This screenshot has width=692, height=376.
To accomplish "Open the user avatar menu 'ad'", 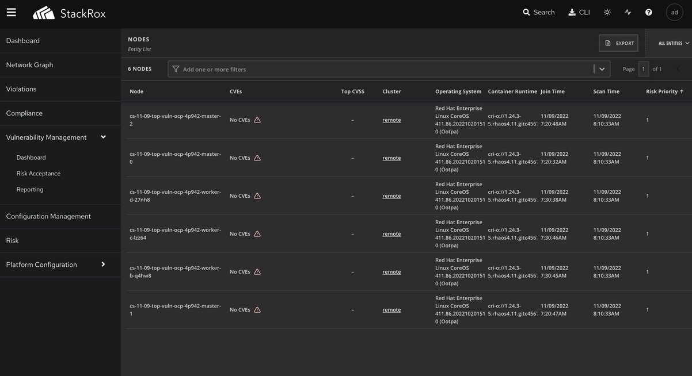I will pyautogui.click(x=674, y=12).
